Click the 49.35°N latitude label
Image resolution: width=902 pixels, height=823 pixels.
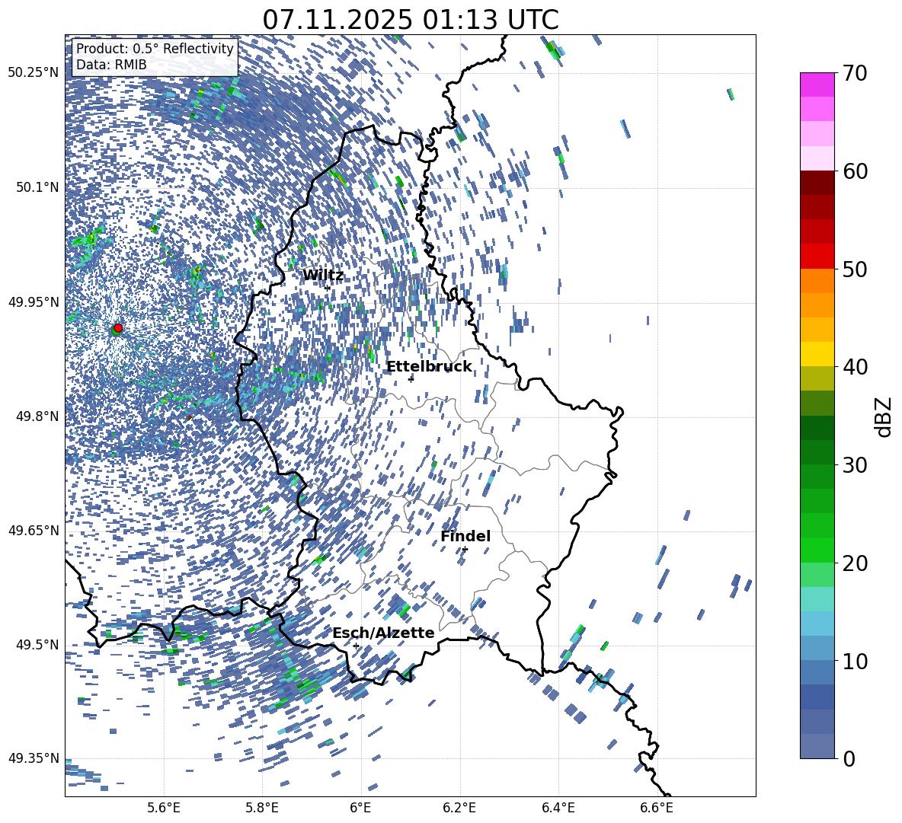tap(34, 758)
